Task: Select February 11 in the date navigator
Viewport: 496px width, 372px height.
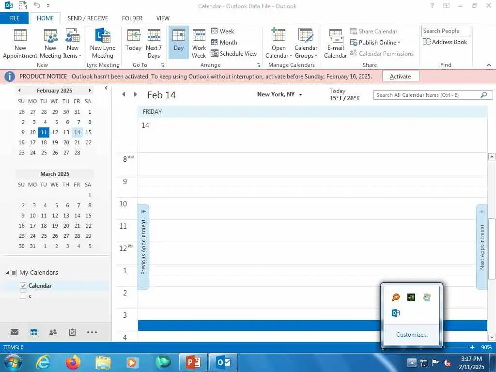Action: [44, 132]
